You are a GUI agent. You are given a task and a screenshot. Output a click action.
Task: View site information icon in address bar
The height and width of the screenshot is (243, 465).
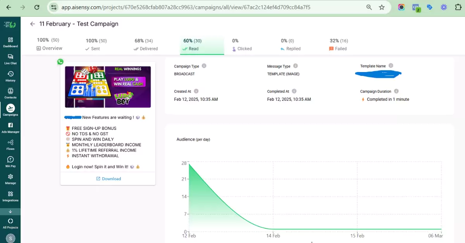coord(54,7)
